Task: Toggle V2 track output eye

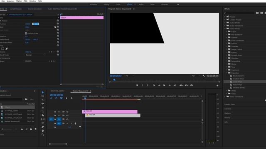Action: 67,115
